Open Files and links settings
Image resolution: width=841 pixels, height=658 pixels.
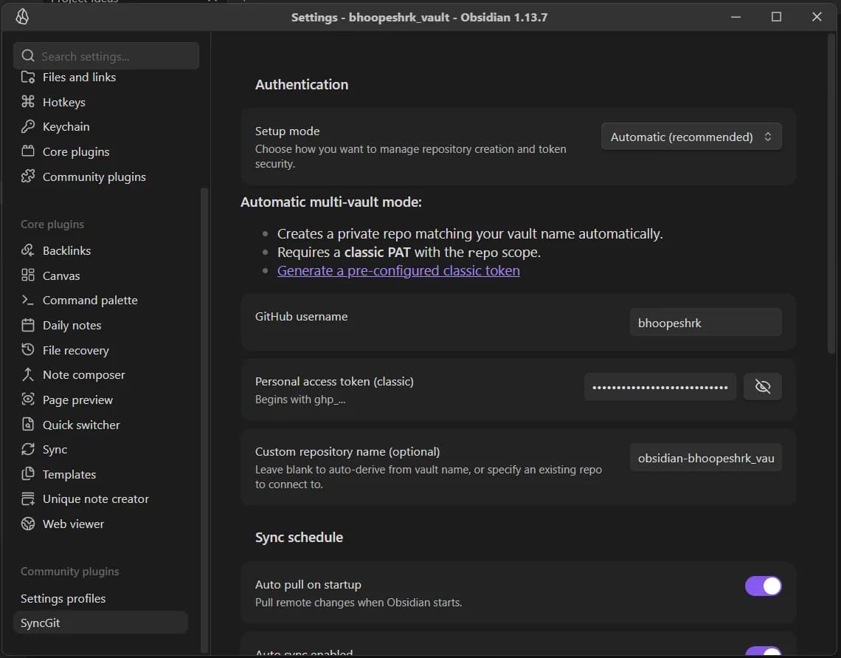(100, 78)
